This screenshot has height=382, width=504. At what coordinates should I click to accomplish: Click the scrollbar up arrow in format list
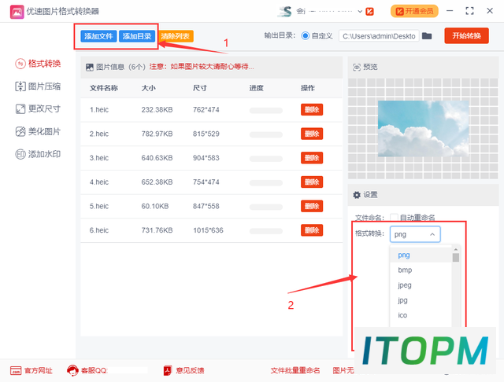coord(456,249)
